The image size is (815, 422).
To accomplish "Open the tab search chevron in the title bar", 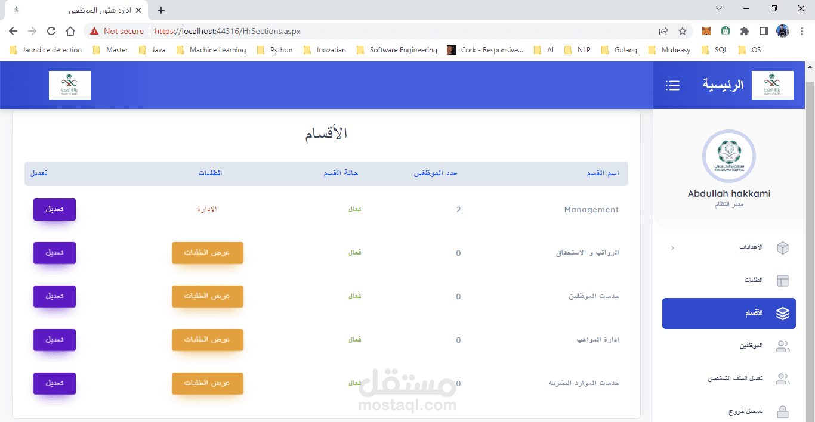I will tap(719, 8).
